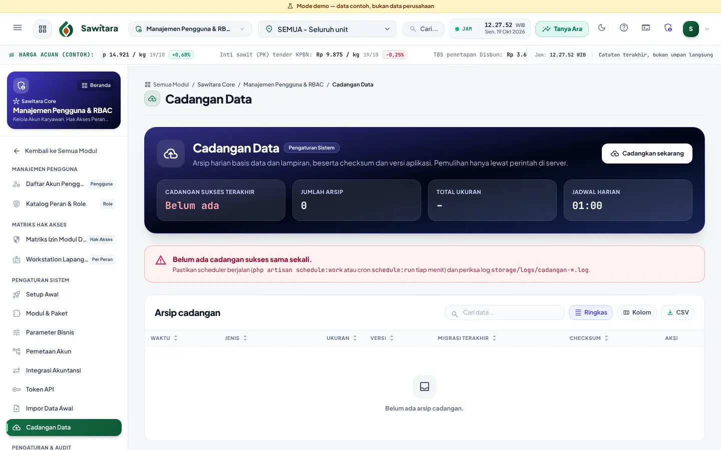Click the Setup Awal rocket icon

tap(17, 294)
